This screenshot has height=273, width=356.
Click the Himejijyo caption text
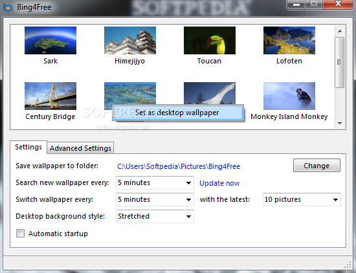pos(129,61)
